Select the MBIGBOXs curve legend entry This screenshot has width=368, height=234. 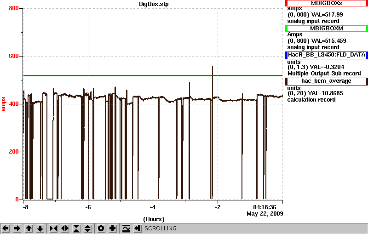327,3
